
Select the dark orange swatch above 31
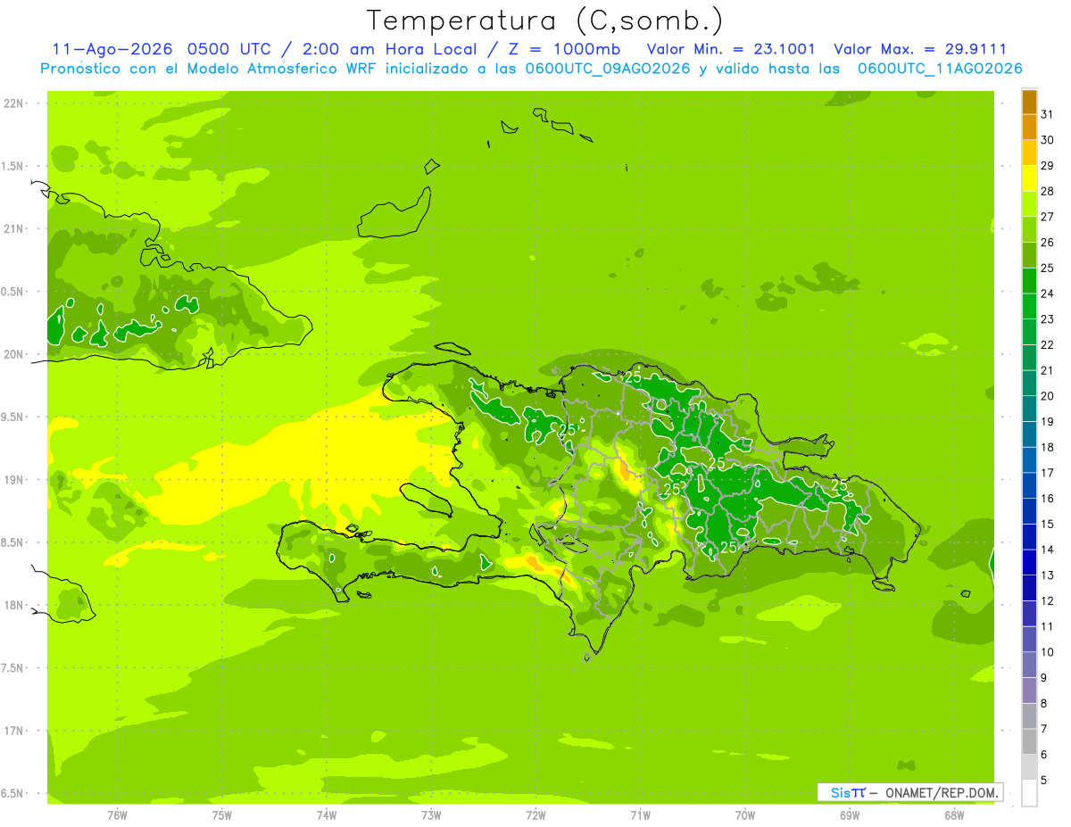pos(1029,102)
